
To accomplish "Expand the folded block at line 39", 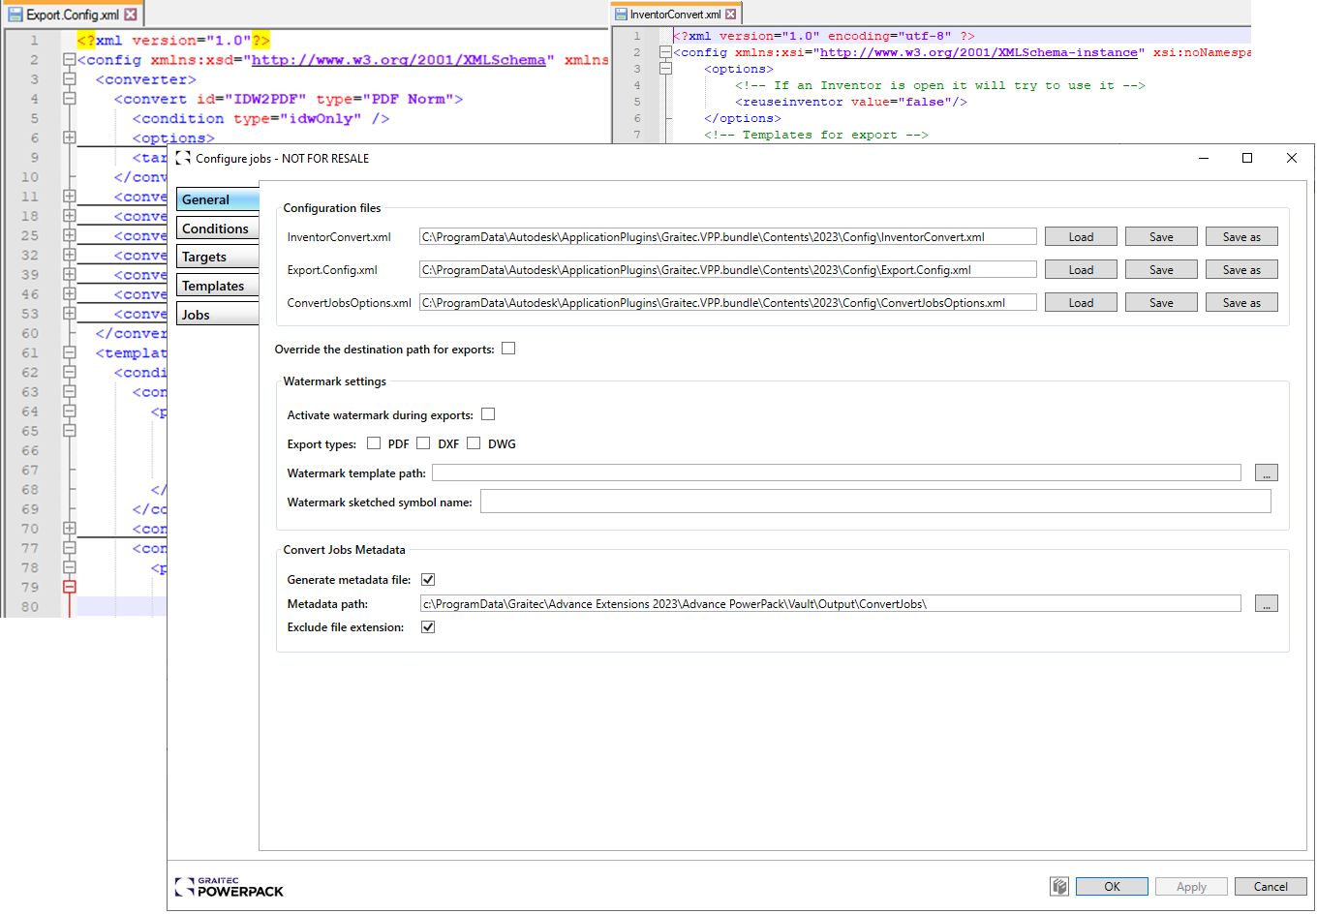I will point(70,274).
